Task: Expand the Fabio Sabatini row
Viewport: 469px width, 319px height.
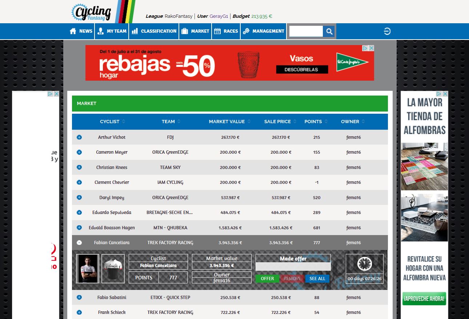Action: click(79, 298)
